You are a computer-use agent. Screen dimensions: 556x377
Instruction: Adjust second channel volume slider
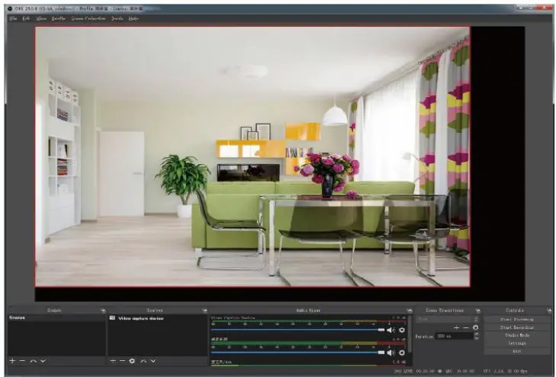point(298,353)
